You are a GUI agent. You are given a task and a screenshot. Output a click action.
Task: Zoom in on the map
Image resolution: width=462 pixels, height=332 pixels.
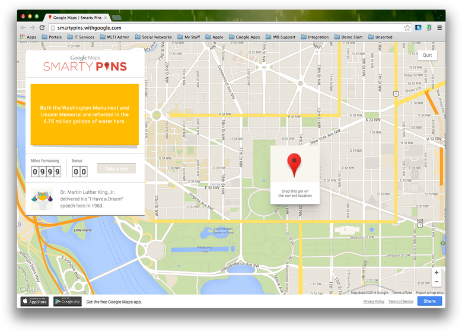click(436, 273)
